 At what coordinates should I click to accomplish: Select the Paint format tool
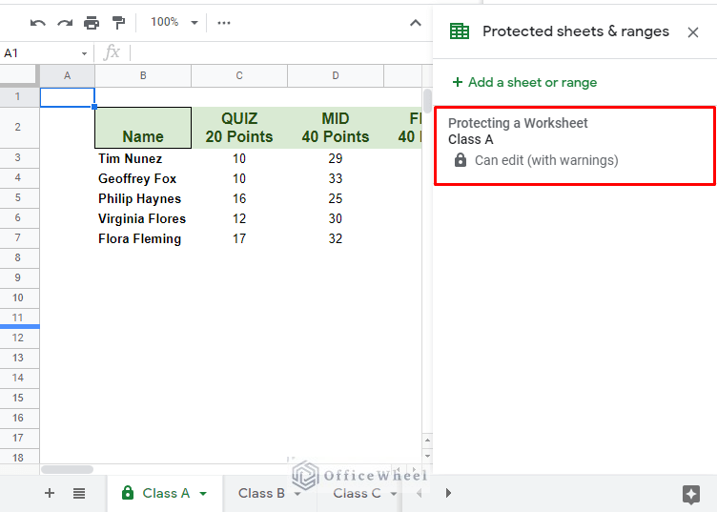118,22
